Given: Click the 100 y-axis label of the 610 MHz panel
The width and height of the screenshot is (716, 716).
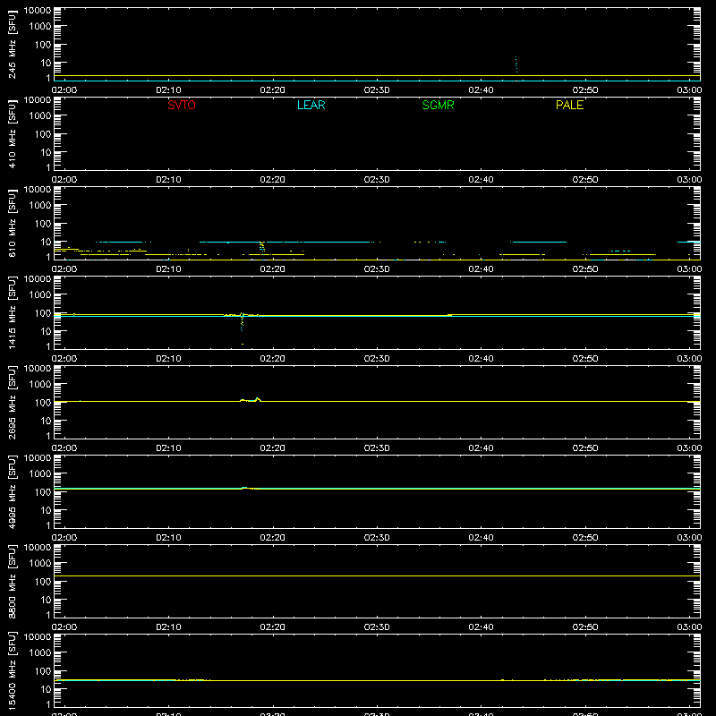Looking at the screenshot, I should (x=43, y=224).
